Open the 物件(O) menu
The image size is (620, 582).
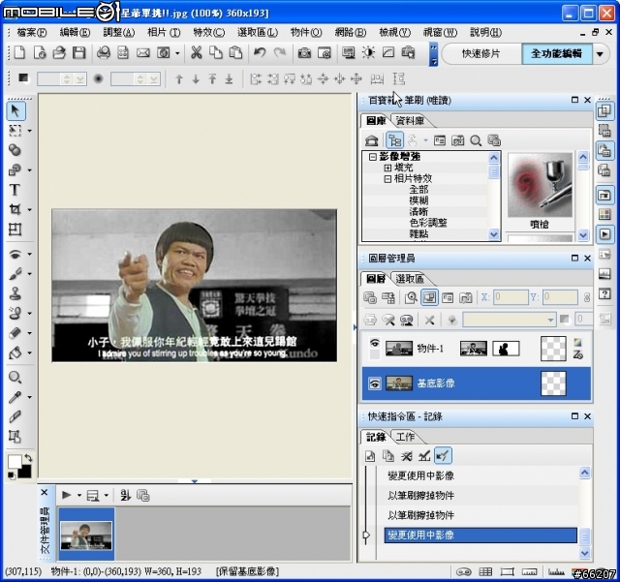tap(306, 32)
